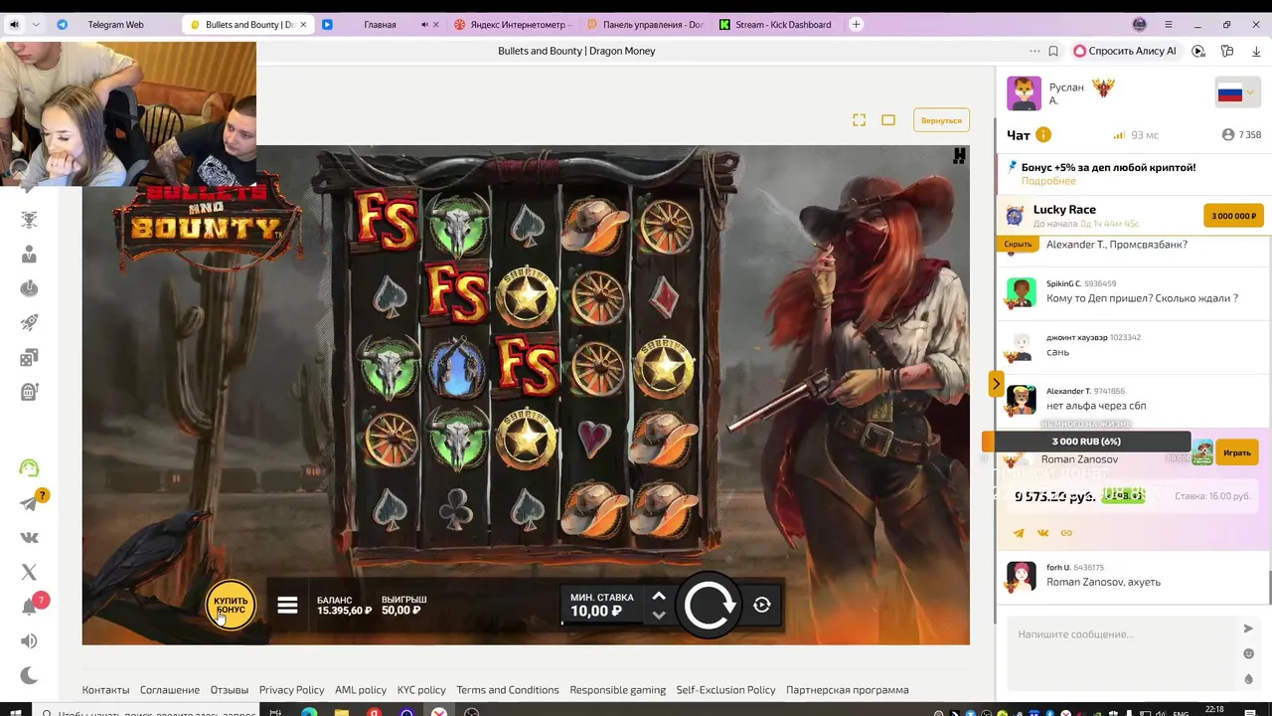Spin the reels with the round spin button
1272x716 pixels.
(x=709, y=605)
